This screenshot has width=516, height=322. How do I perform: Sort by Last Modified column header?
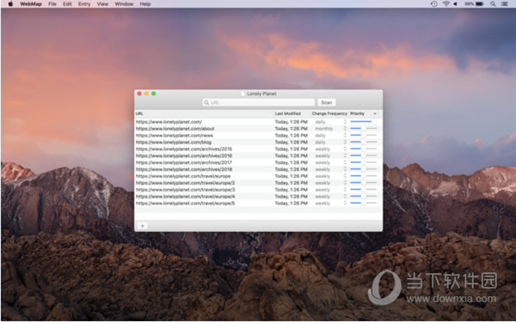(x=287, y=113)
